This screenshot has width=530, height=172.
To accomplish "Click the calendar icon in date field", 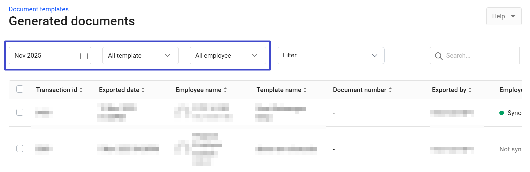I will point(84,56).
